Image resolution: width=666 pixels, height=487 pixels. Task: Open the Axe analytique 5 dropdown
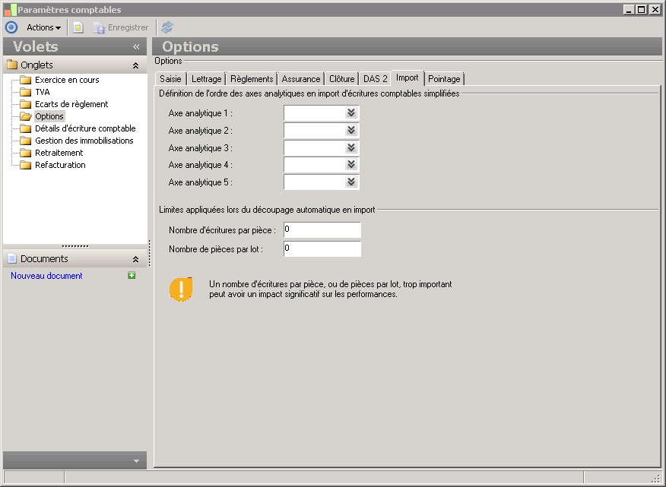click(x=351, y=182)
